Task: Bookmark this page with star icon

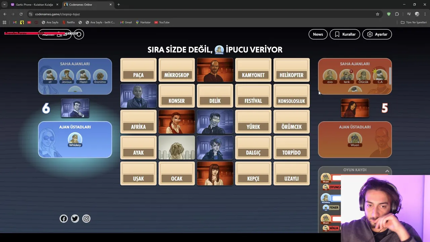Action: 378,14
